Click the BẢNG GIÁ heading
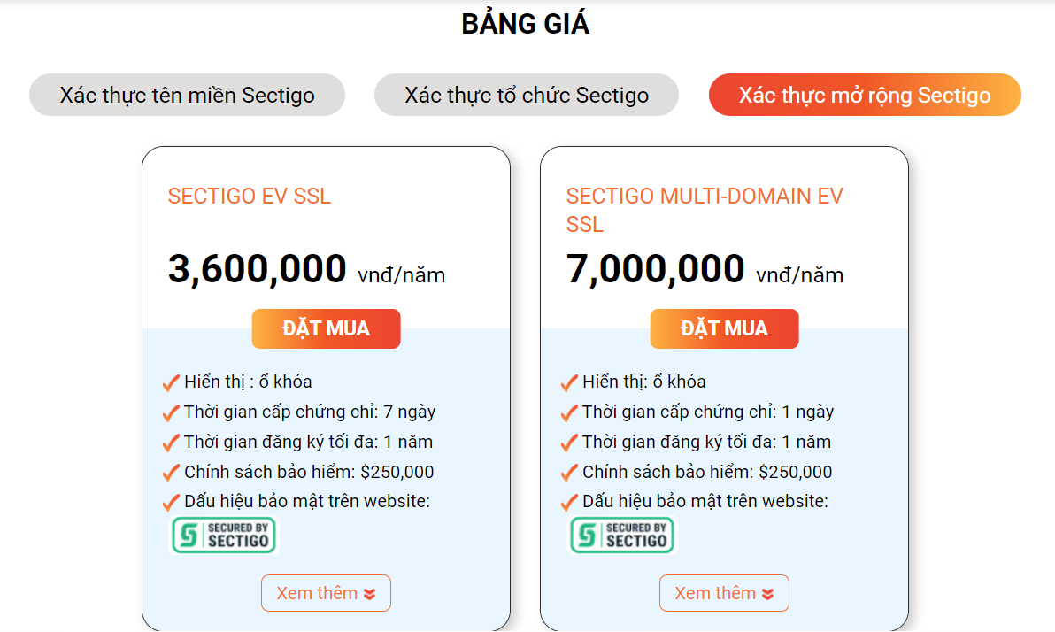This screenshot has height=632, width=1055. (x=526, y=24)
